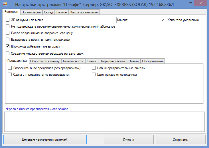Tick 'Выравнивать время в принятых заказах'
The height and width of the screenshot is (148, 209).
point(8,40)
